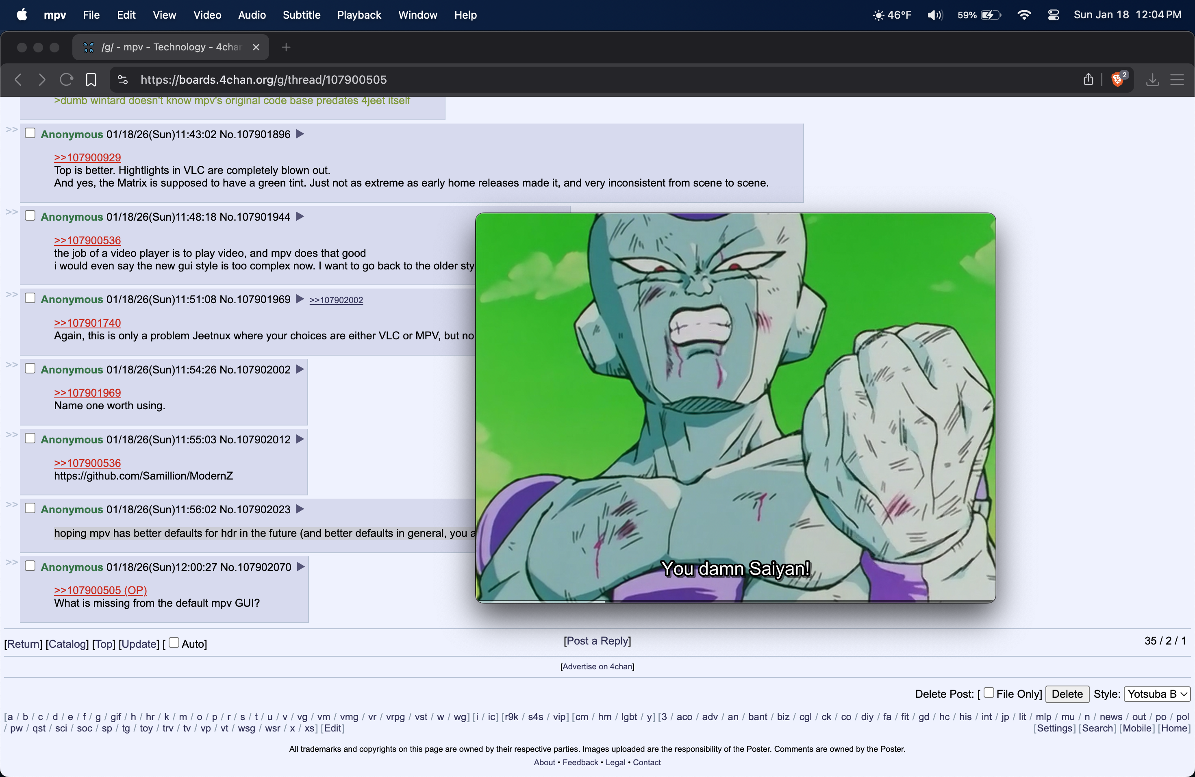The width and height of the screenshot is (1195, 777).
Task: Expand post menu arrow for No.107902002
Action: click(x=300, y=369)
